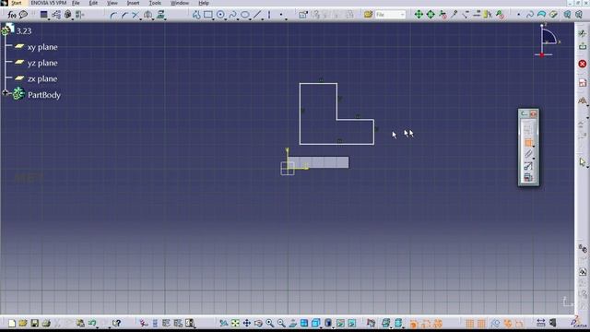Viewport: 590px width, 332px height.
Task: Open the Edit menu
Action: pyautogui.click(x=93, y=3)
